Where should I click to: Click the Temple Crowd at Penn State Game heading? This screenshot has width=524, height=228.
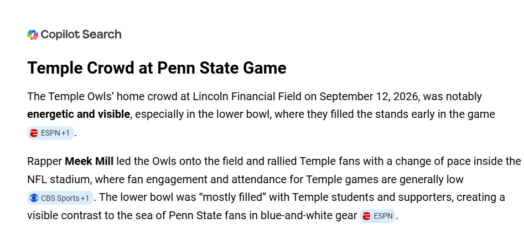point(157,68)
